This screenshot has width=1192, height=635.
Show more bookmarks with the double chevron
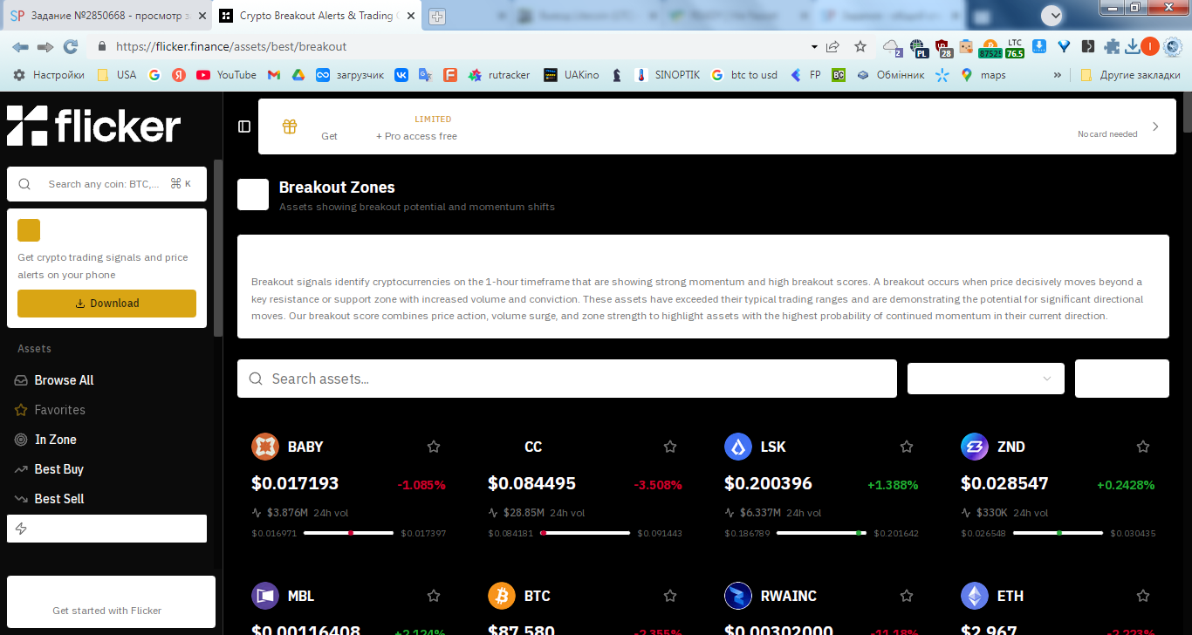[1058, 75]
